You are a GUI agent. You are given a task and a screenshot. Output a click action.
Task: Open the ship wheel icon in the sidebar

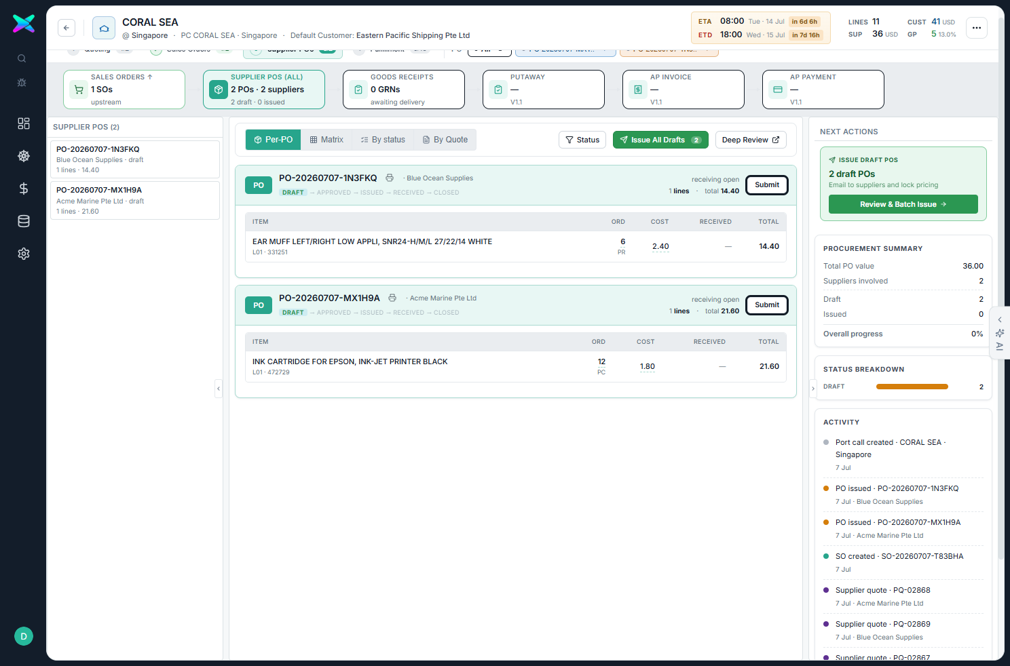point(24,155)
